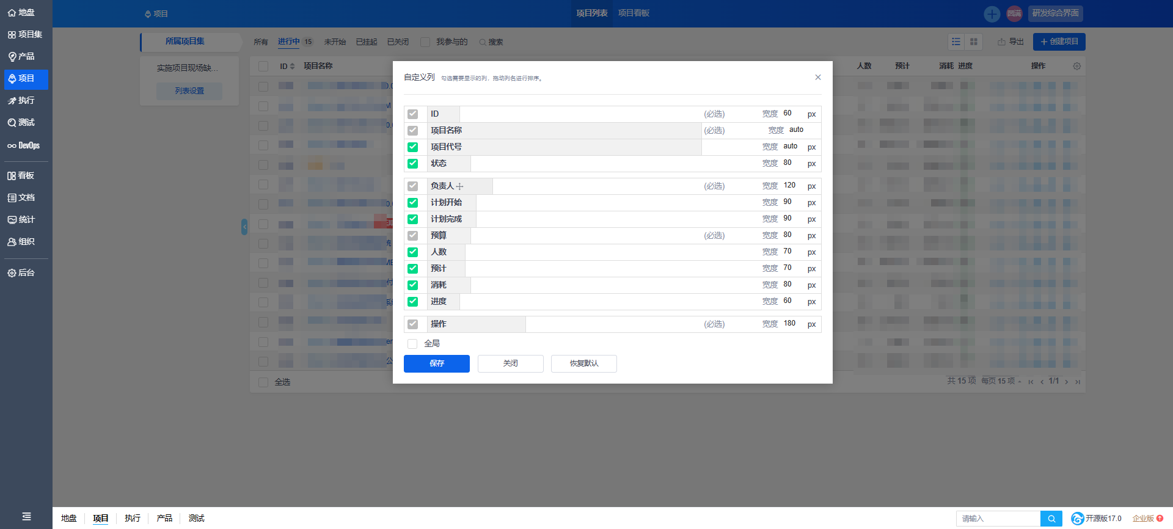Switch to list view icon
This screenshot has height=529, width=1173.
[956, 42]
